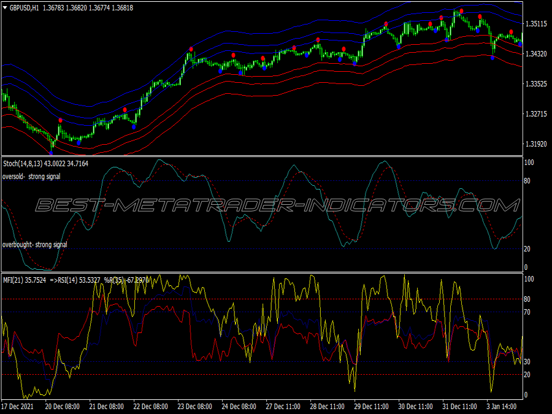Select the 1.33525 price scale label
Viewport: 552px width, 414px height.
536,84
